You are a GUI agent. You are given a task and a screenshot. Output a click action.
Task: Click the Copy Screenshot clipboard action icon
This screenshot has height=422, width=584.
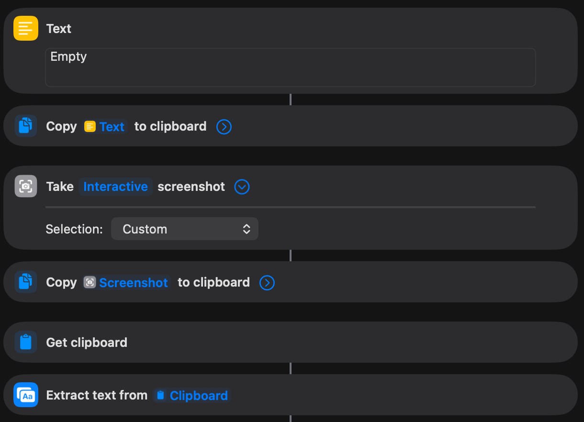[x=25, y=282]
